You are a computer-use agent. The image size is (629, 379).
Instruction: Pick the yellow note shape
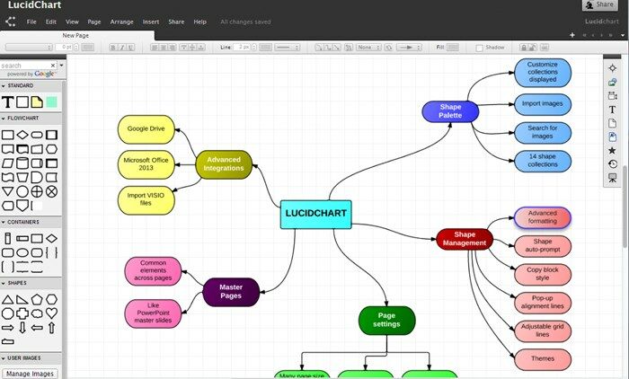(37, 101)
